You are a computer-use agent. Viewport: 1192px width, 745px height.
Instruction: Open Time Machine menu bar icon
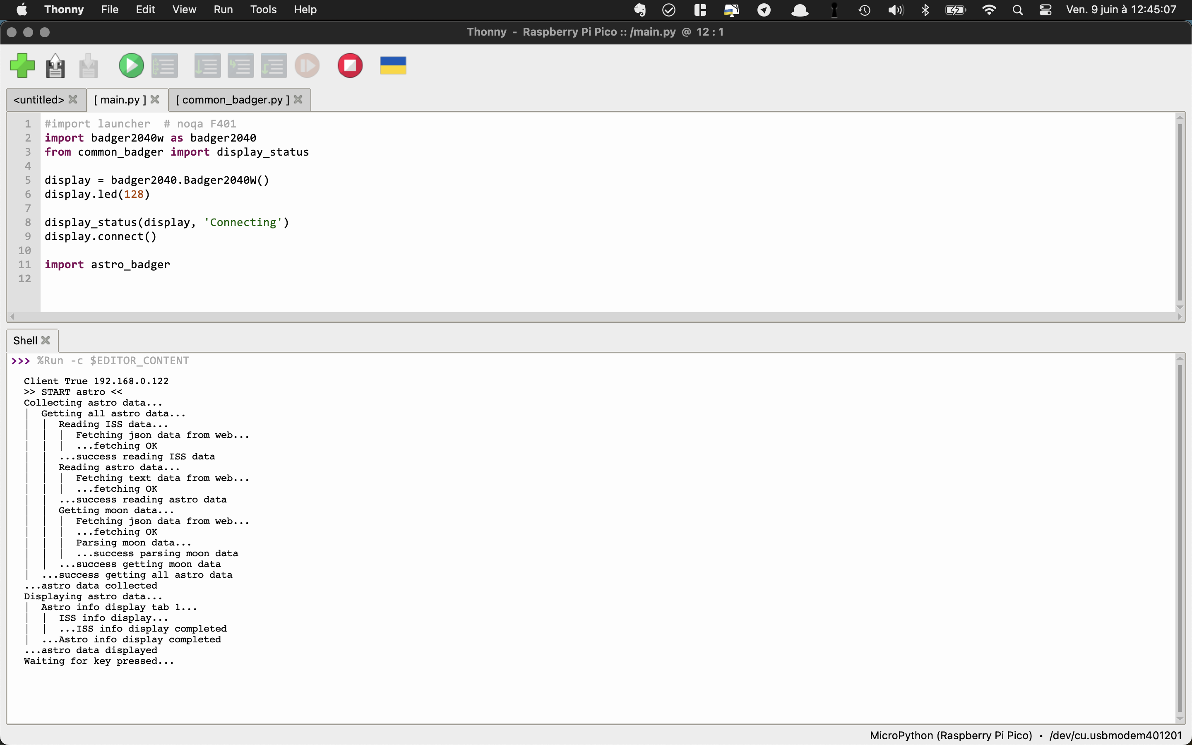point(865,10)
